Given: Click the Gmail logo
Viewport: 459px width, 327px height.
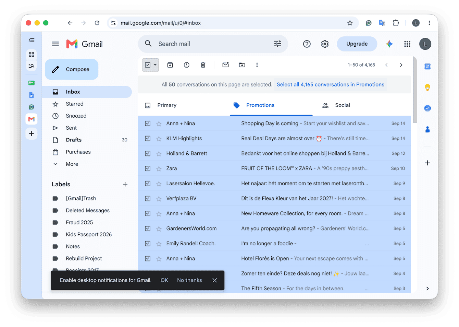Looking at the screenshot, I should point(84,44).
